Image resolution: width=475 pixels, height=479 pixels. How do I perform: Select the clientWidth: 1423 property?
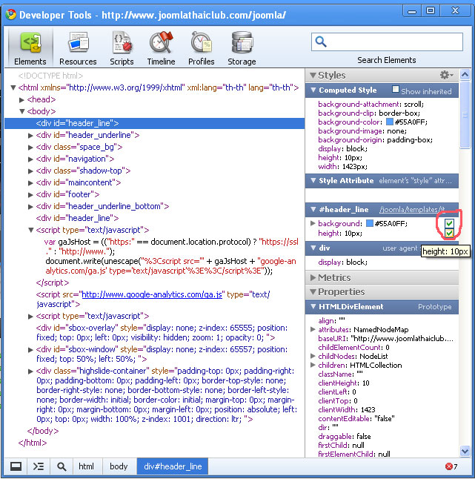click(x=347, y=409)
